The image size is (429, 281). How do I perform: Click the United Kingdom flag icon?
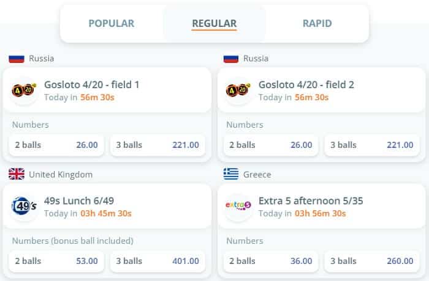pos(16,175)
